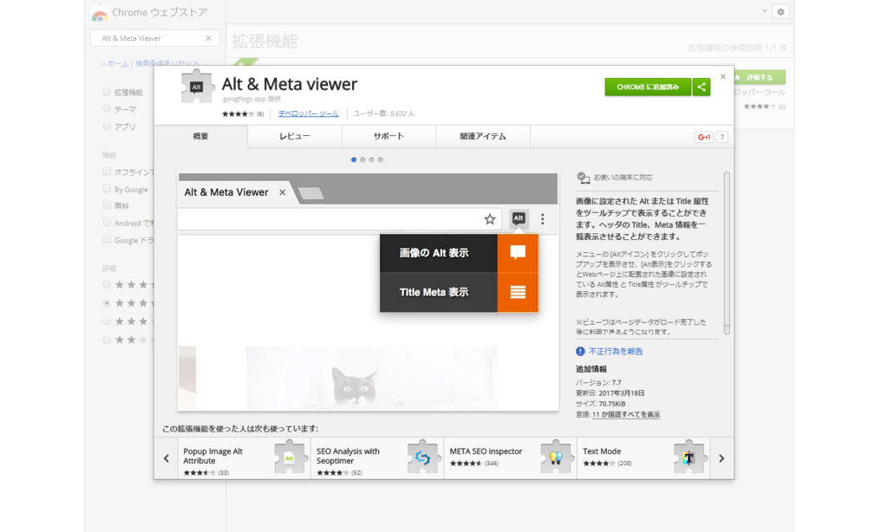Switch to the サポート tab
This screenshot has width=888, height=532.
(x=388, y=136)
